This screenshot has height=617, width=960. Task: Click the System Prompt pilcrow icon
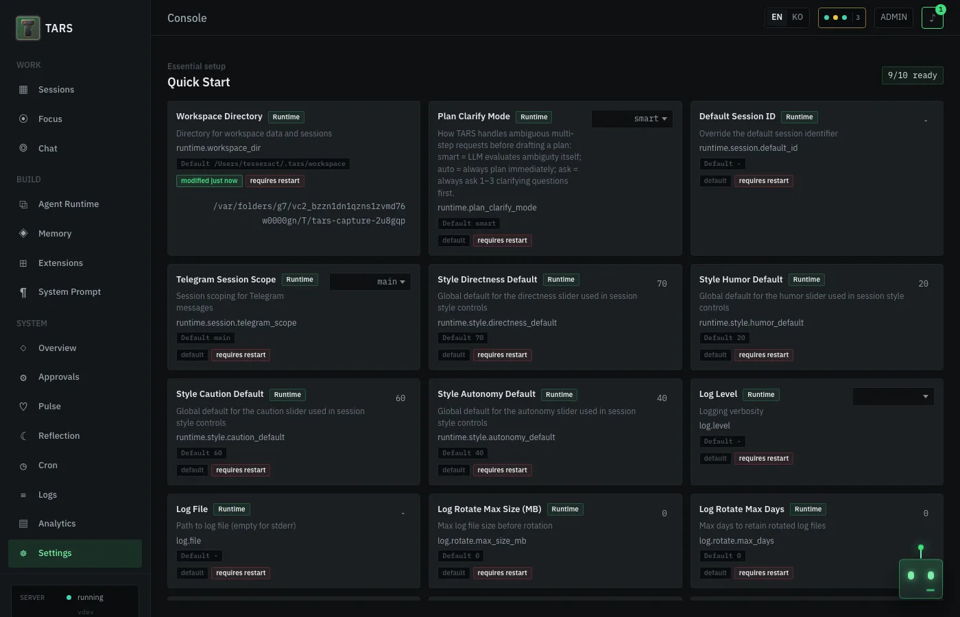point(23,292)
